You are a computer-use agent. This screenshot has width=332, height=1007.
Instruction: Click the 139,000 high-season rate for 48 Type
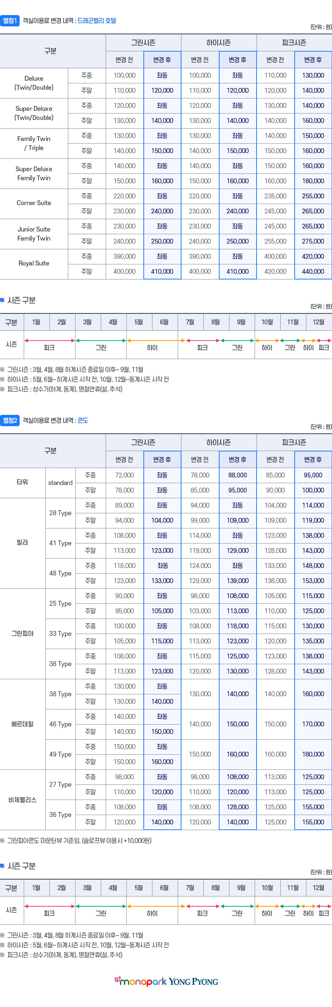pyautogui.click(x=238, y=580)
